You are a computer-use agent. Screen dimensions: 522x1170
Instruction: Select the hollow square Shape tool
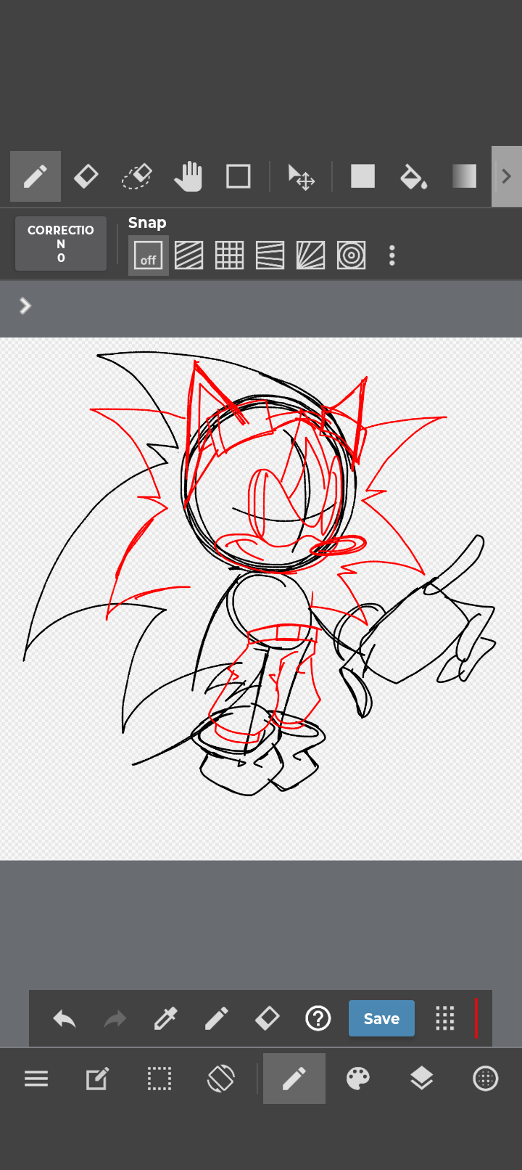(x=239, y=176)
